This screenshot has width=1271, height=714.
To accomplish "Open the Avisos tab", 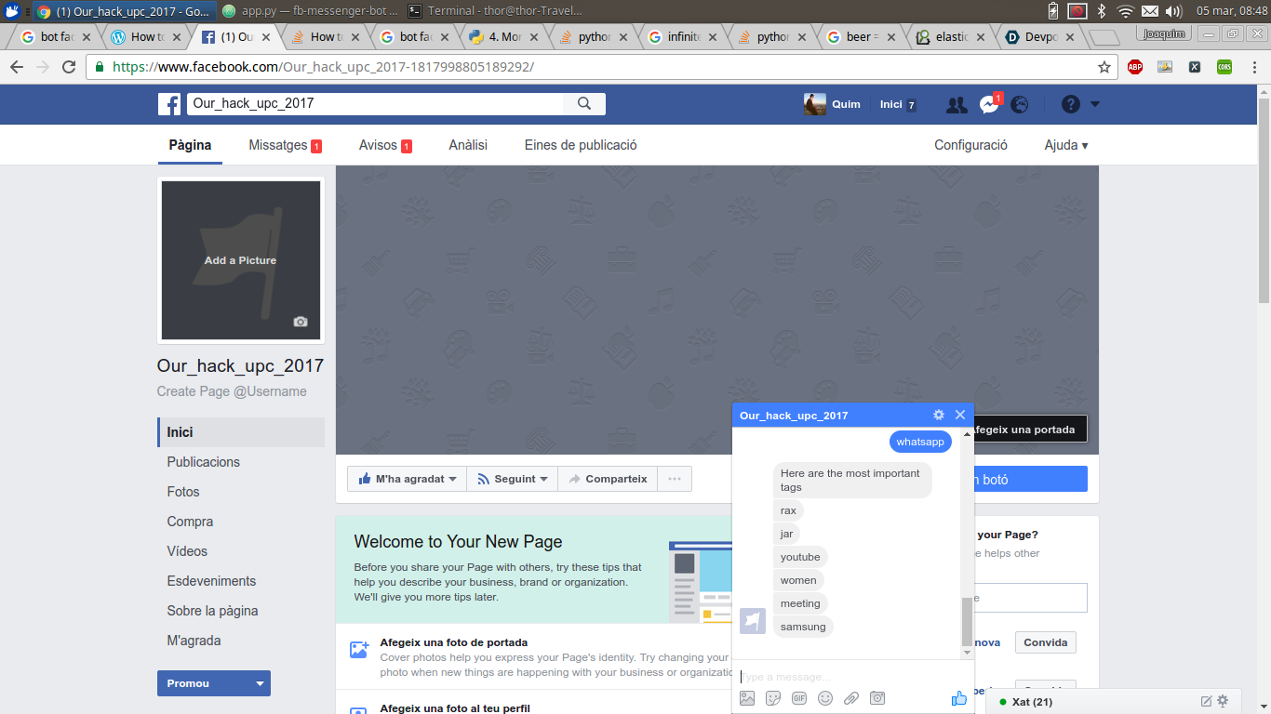I will point(385,145).
